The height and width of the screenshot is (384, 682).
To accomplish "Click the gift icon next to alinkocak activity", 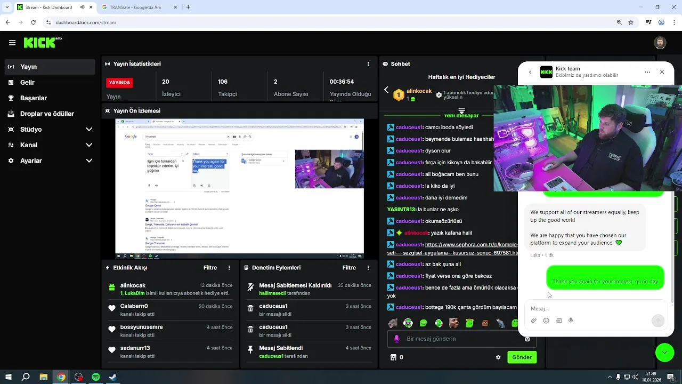I will [111, 288].
